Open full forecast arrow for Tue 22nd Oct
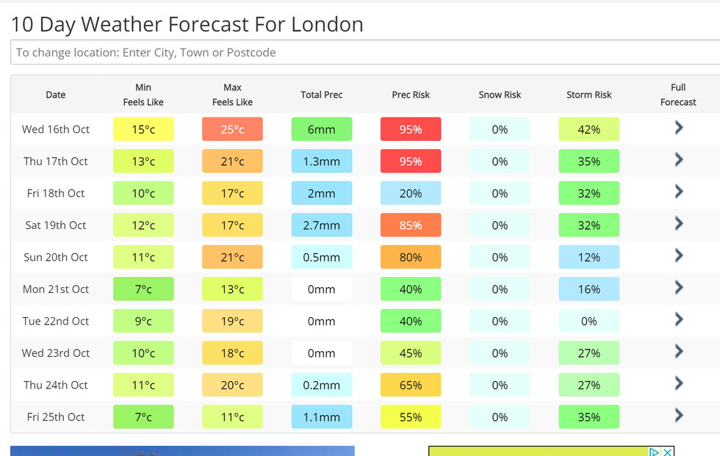Image resolution: width=720 pixels, height=456 pixels. click(678, 319)
